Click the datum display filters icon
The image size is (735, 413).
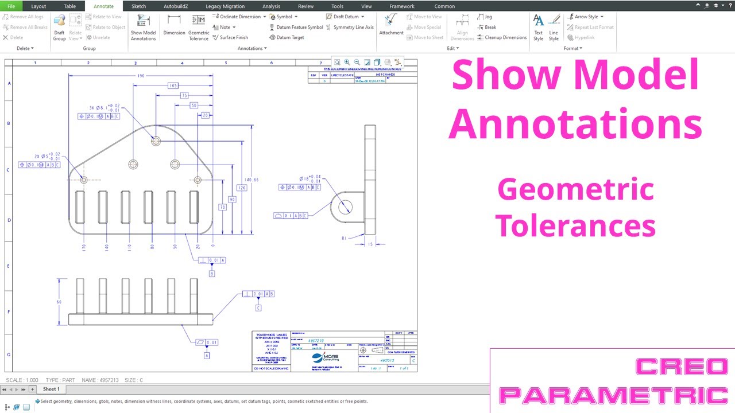[397, 62]
